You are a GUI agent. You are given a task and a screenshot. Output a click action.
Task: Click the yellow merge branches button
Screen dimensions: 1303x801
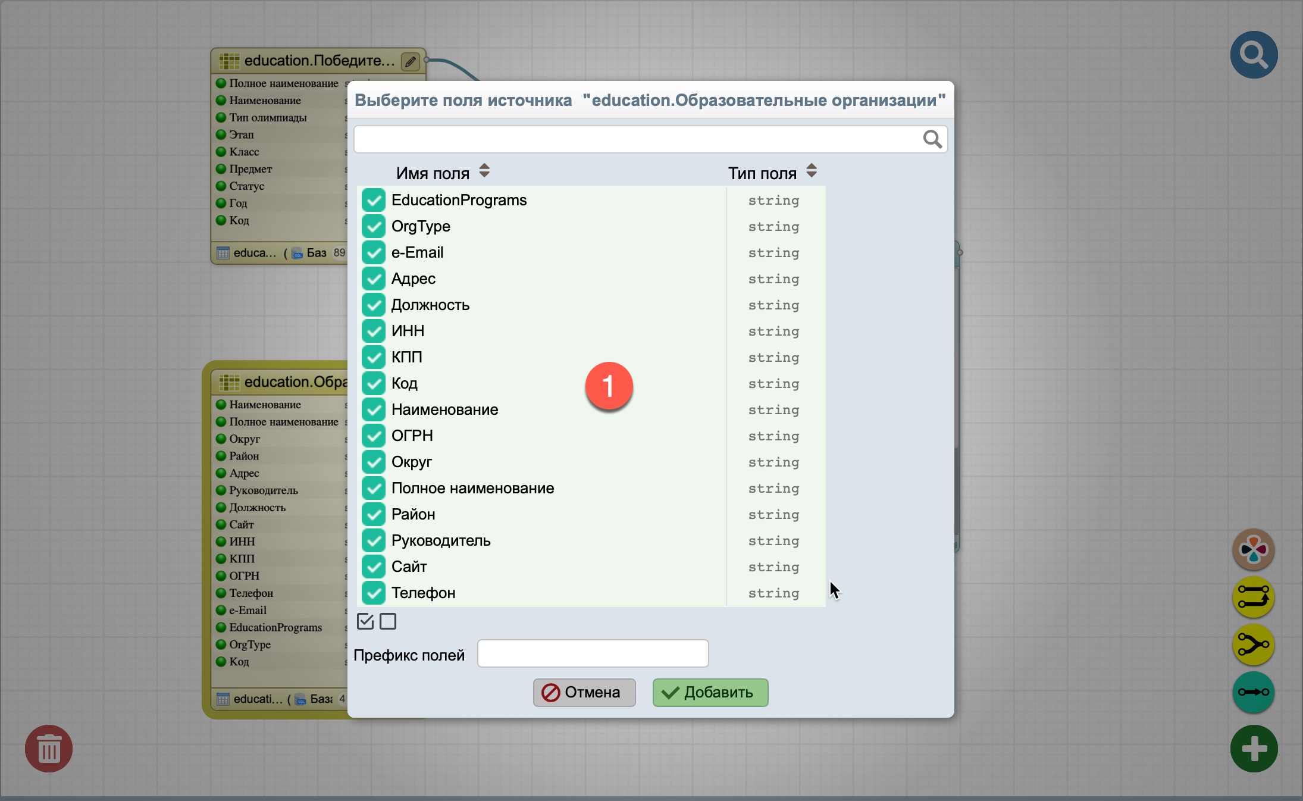pyautogui.click(x=1253, y=644)
